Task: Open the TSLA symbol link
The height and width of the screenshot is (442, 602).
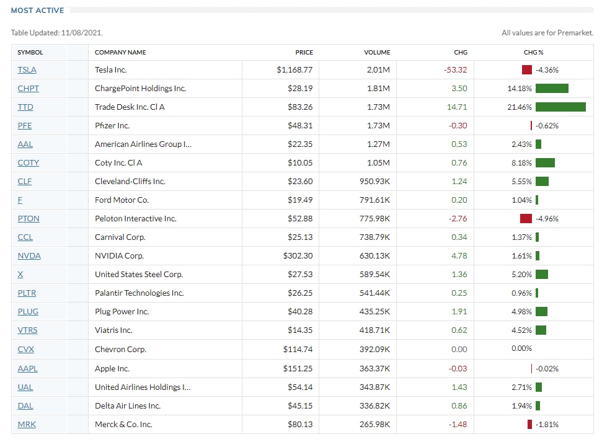Action: click(x=27, y=70)
